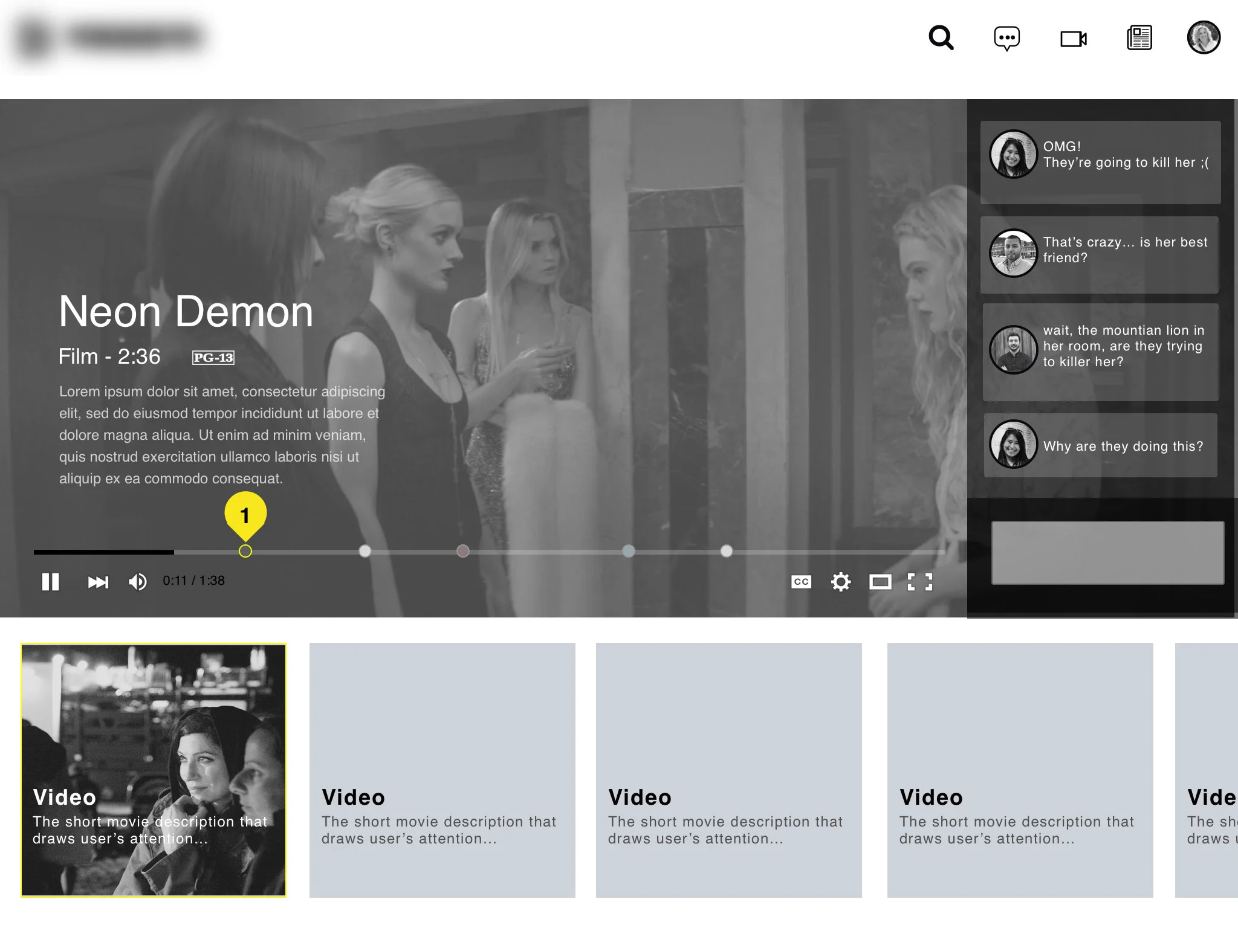Click the 'Film - 2:36' label
This screenshot has height=928, width=1238.
109,356
